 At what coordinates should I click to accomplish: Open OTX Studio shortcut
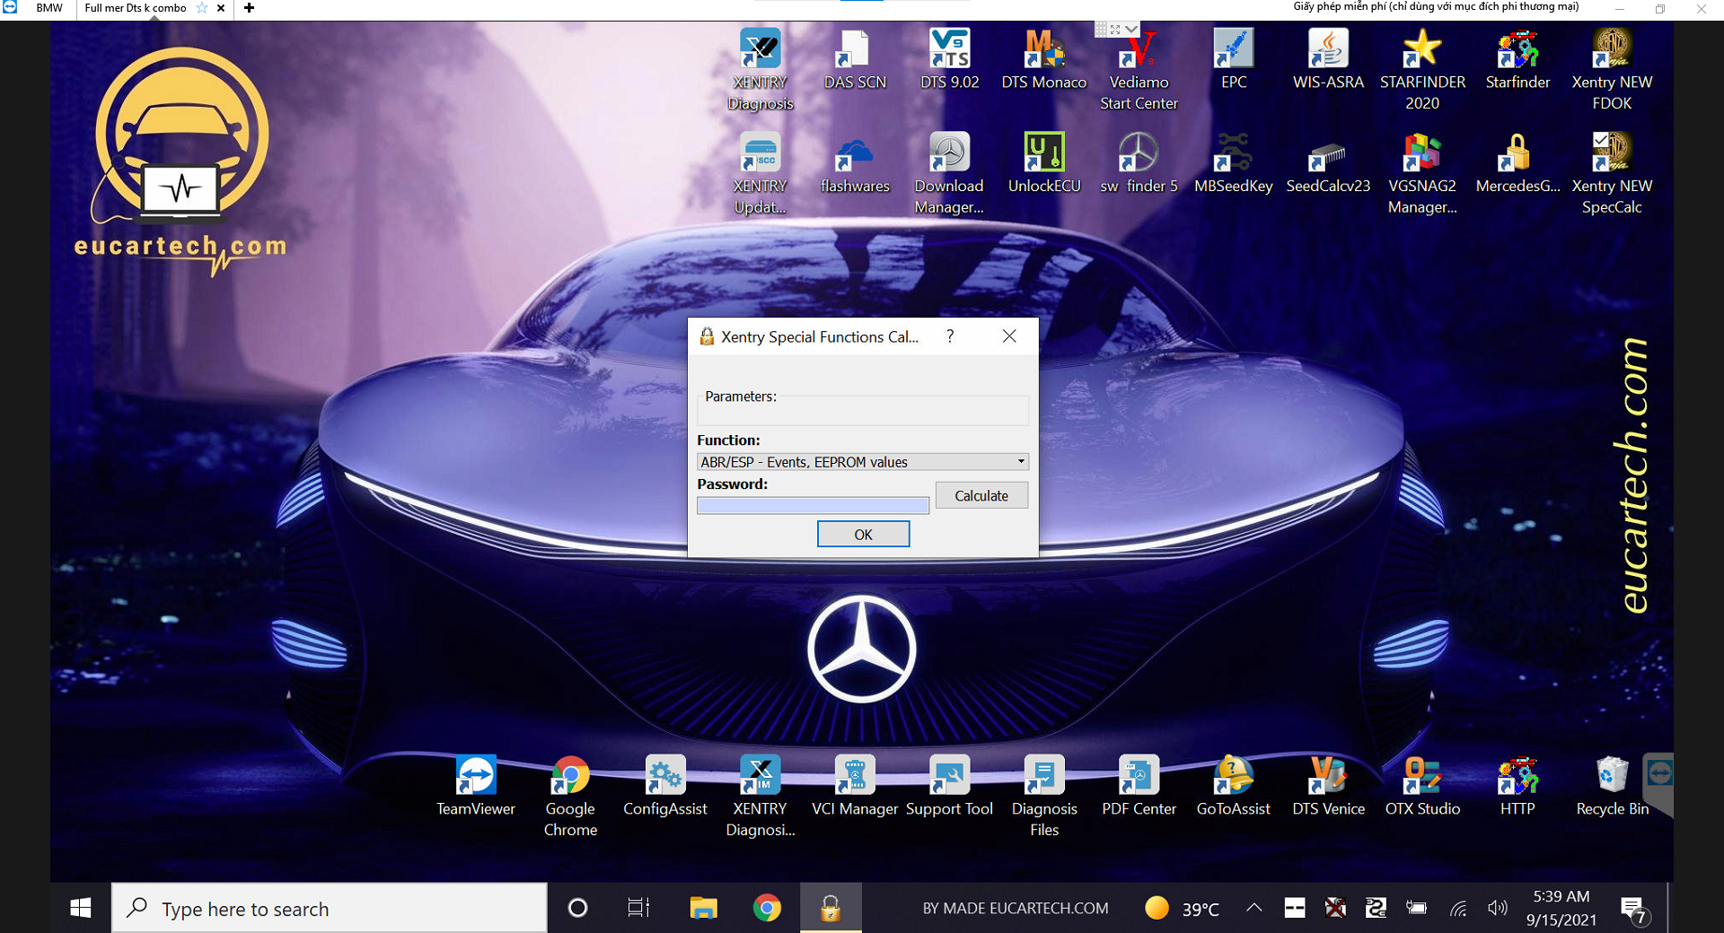pos(1422,786)
